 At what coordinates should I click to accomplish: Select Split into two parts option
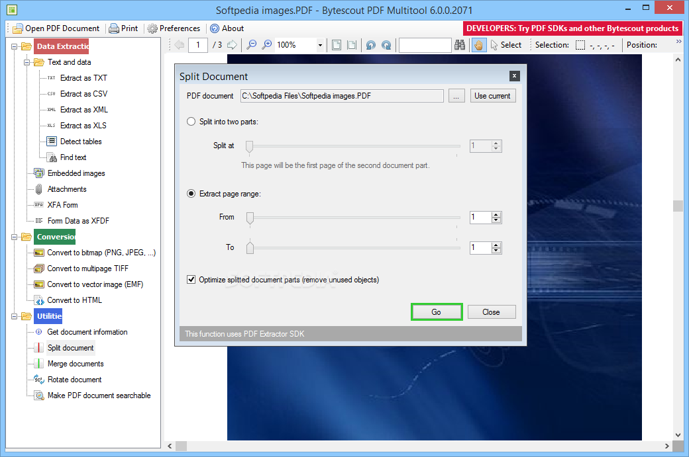(191, 122)
